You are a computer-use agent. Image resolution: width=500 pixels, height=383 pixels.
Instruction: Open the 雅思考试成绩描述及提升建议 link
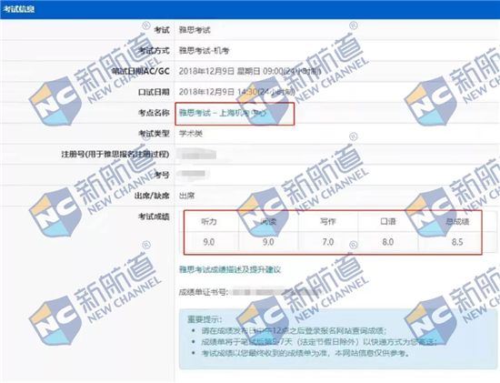pos(230,269)
